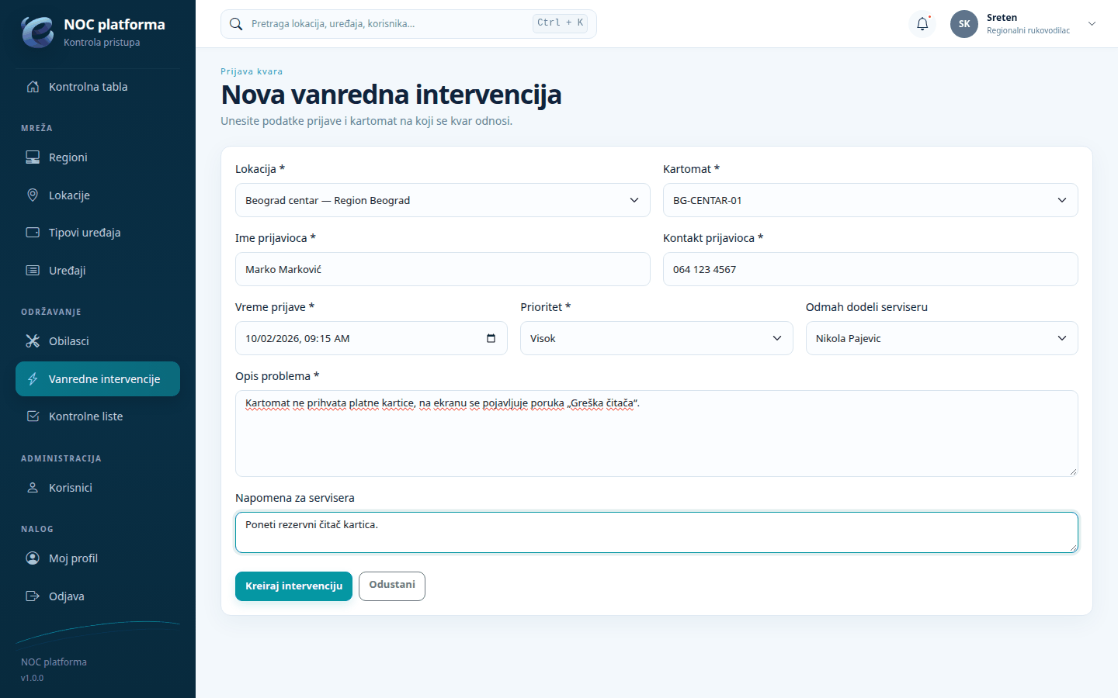Click the Vanredne intervencije lightning icon

[x=33, y=379]
